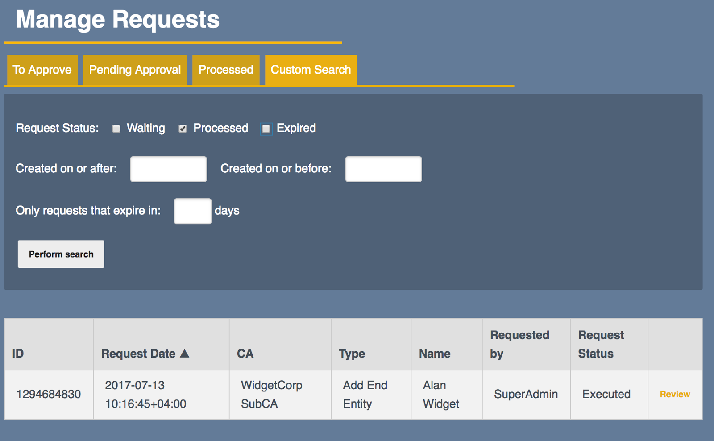This screenshot has height=441, width=714.
Task: Click the Name column header
Action: (x=434, y=354)
